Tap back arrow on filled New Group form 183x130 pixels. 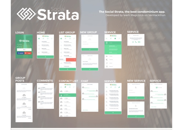(x=83, y=56)
